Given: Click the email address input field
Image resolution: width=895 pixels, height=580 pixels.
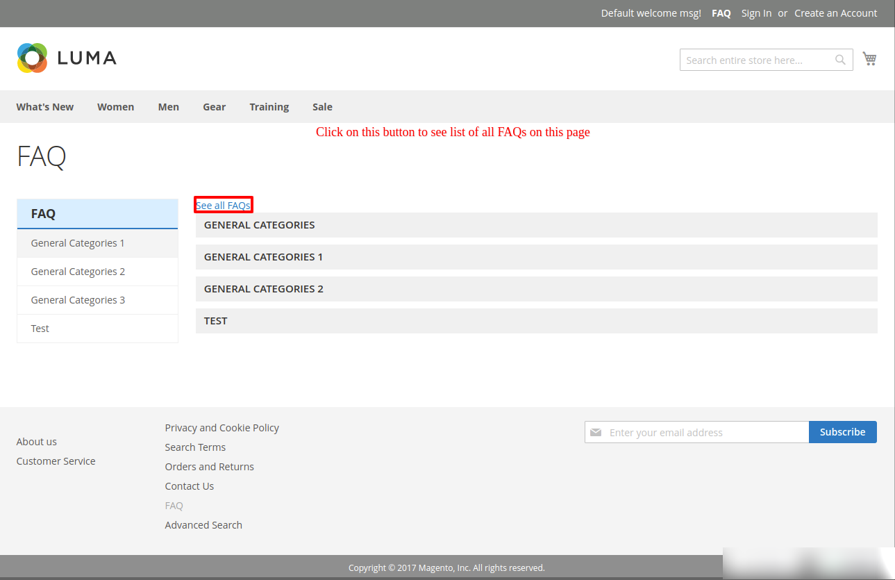Looking at the screenshot, I should click(x=705, y=433).
